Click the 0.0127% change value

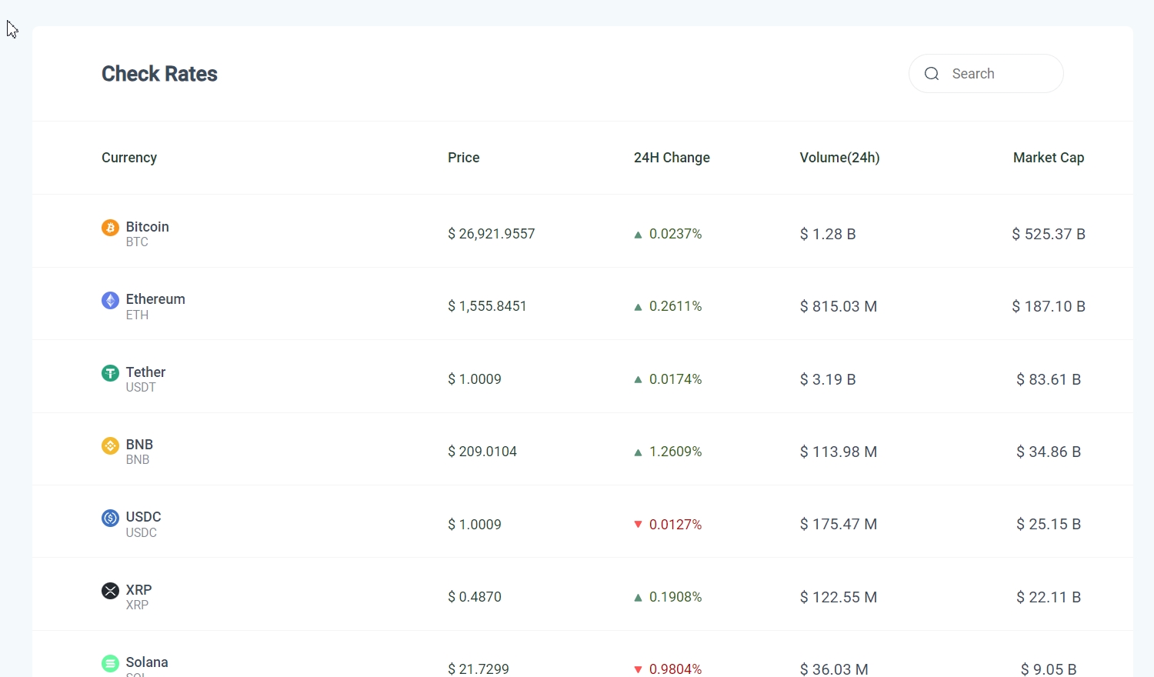point(675,525)
